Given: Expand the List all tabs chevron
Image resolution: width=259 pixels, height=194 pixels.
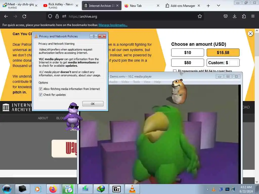Looking at the screenshot, I should (218, 6).
